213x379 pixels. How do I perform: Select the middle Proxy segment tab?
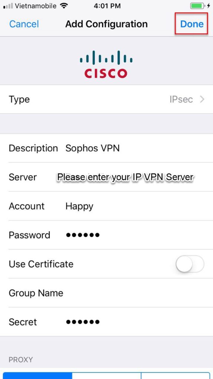click(107, 376)
